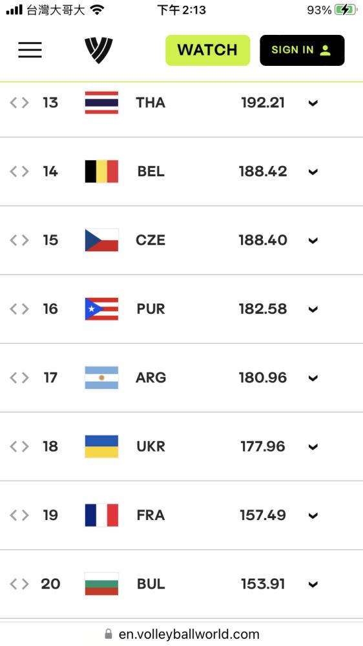The width and height of the screenshot is (363, 646).
Task: Click the SIGN IN button
Action: click(x=302, y=50)
